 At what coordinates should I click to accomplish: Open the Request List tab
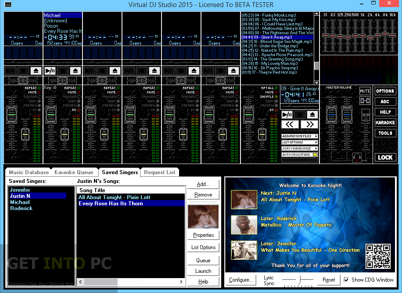coord(159,172)
